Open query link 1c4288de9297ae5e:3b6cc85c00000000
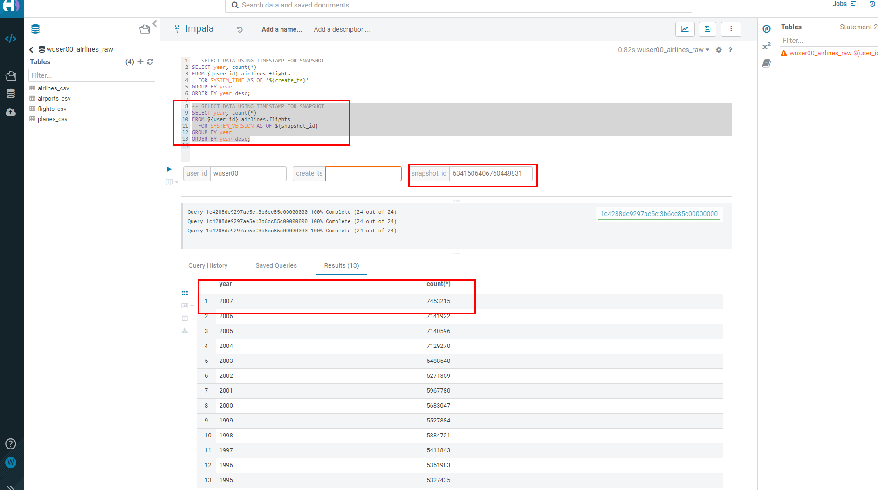Image resolution: width=878 pixels, height=490 pixels. pyautogui.click(x=659, y=214)
